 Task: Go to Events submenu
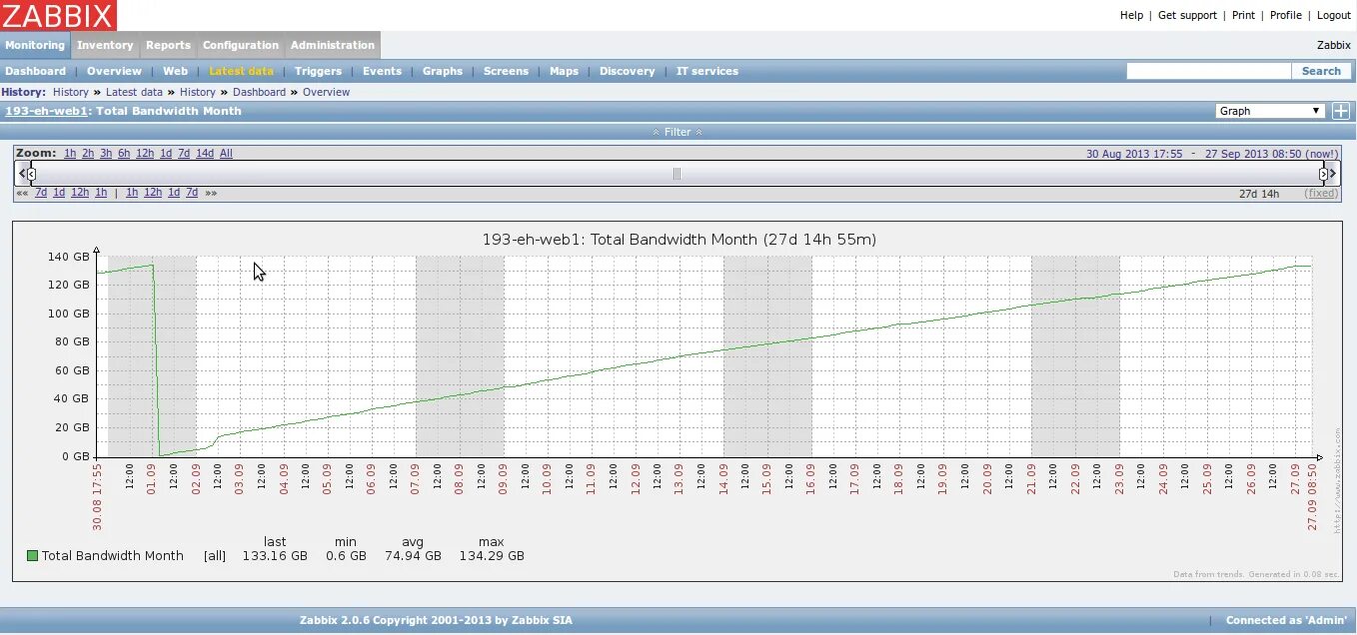[x=382, y=71]
